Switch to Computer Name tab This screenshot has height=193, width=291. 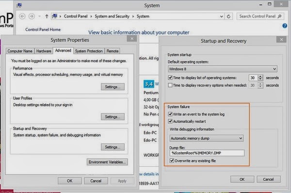point(20,51)
